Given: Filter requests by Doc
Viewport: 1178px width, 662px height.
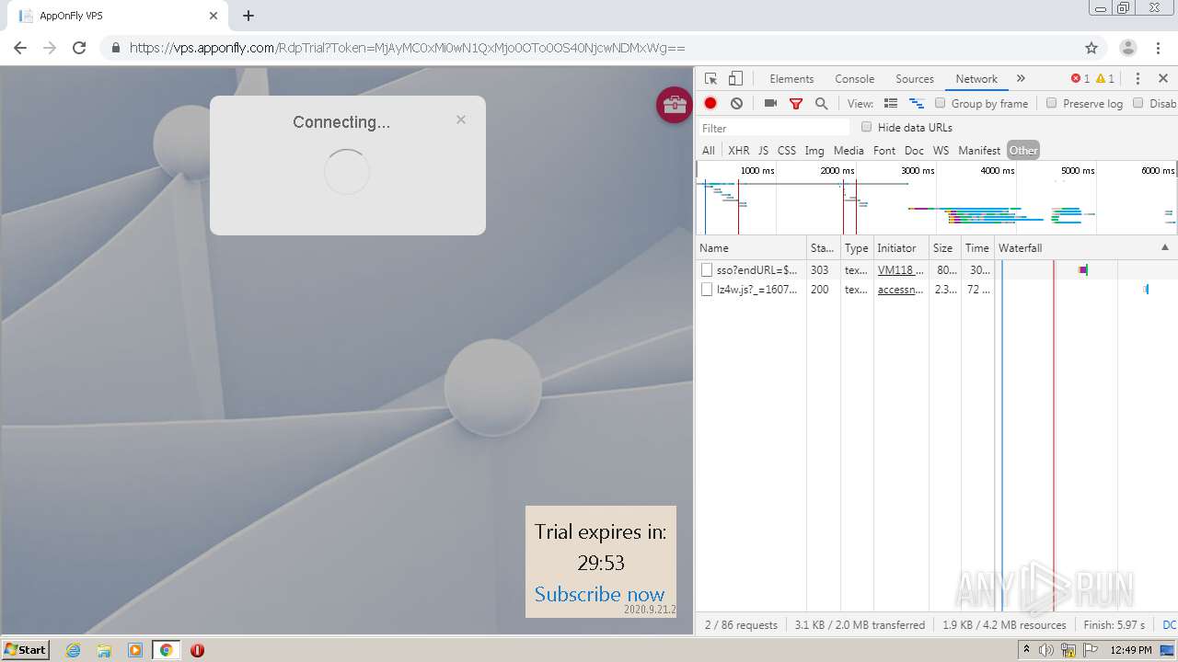Looking at the screenshot, I should (914, 151).
